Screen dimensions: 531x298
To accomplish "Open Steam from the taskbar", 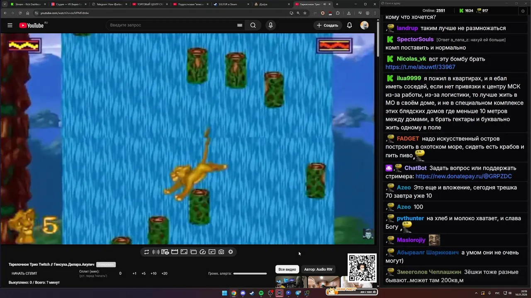I will point(252,293).
